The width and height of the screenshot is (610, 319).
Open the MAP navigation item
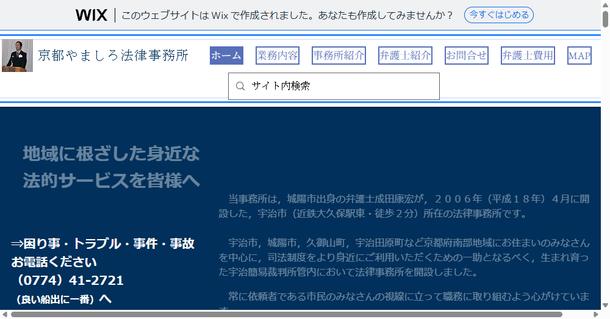tap(579, 56)
